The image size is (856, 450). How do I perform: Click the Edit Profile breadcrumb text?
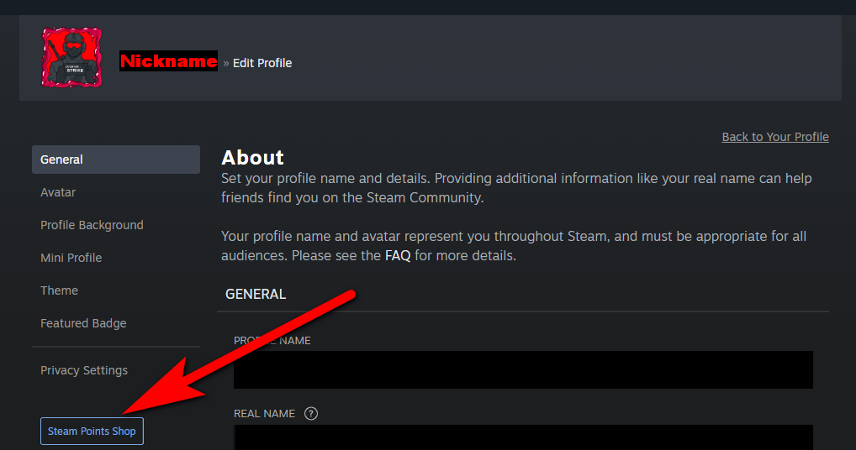click(x=262, y=63)
